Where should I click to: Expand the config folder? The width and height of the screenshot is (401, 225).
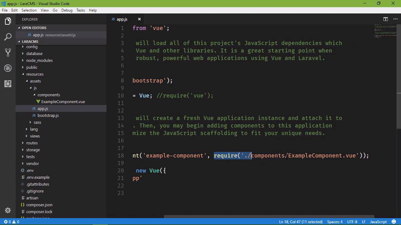pos(61,47)
